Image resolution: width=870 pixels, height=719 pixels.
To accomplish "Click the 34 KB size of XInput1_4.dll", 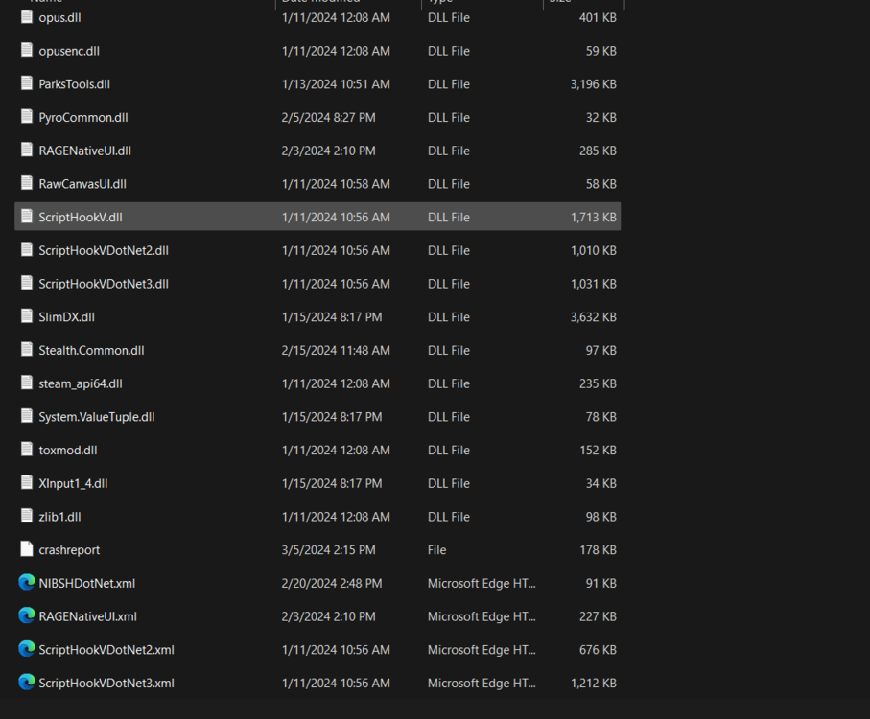I will 600,483.
